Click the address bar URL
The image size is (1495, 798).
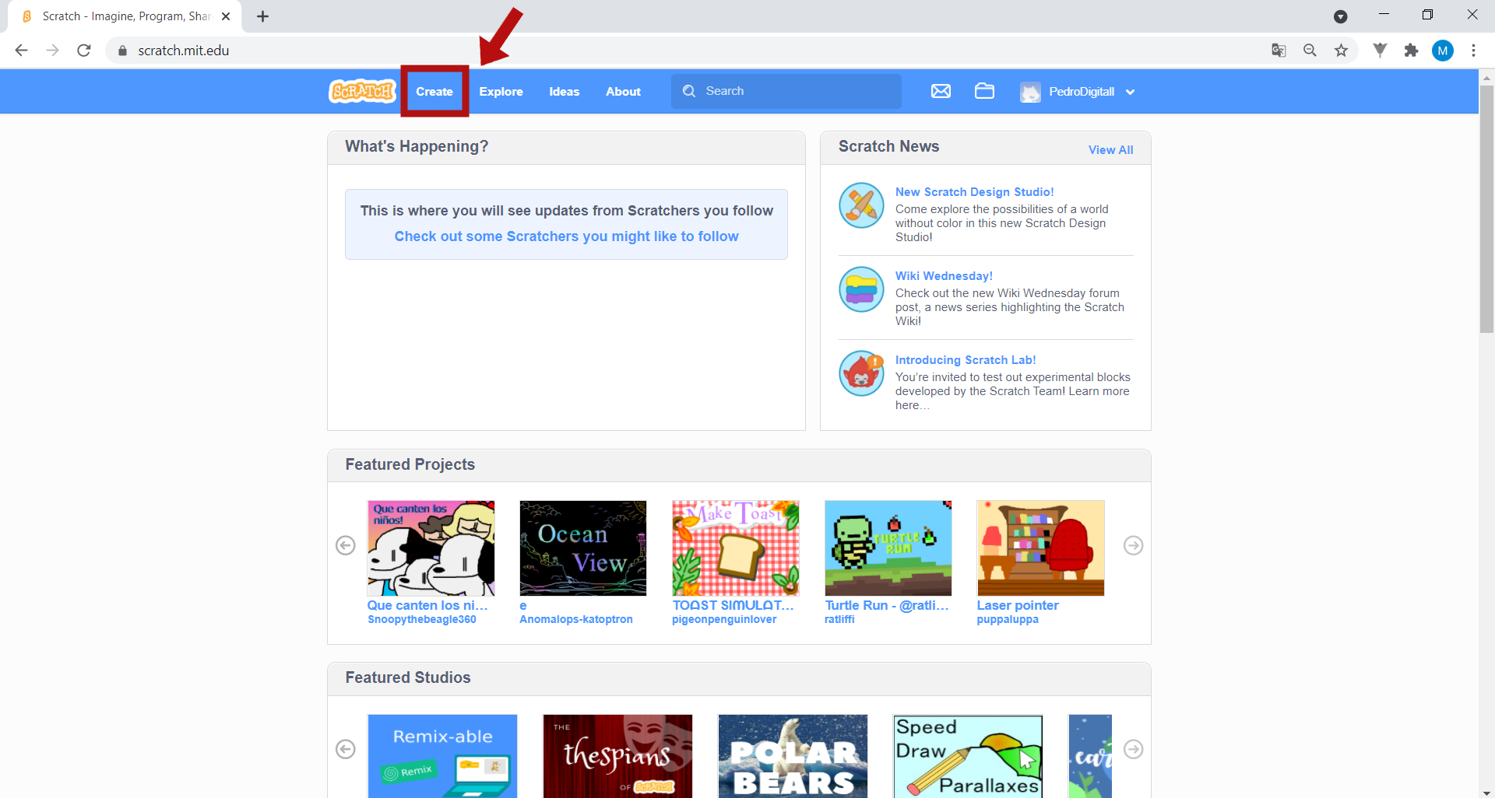click(x=184, y=51)
